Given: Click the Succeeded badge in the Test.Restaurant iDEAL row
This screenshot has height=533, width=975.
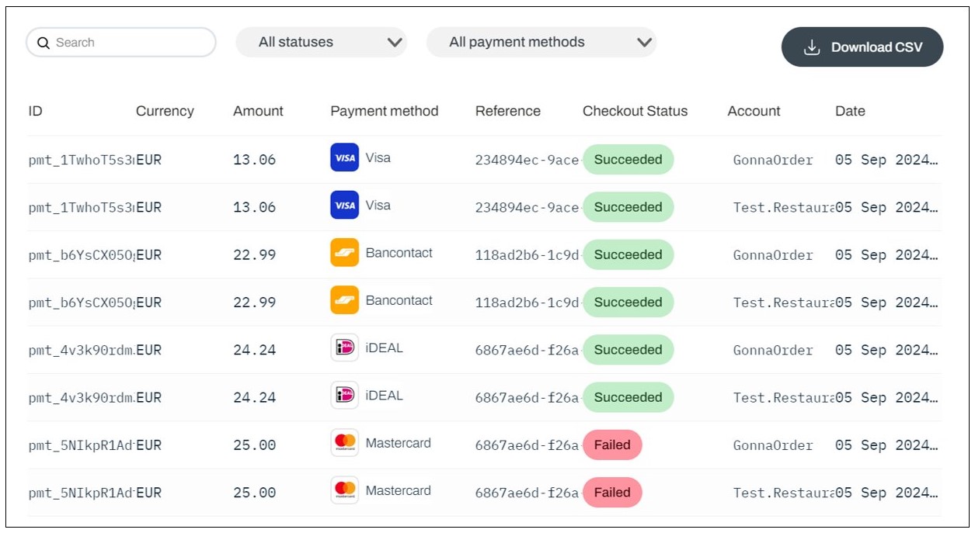Looking at the screenshot, I should point(628,397).
